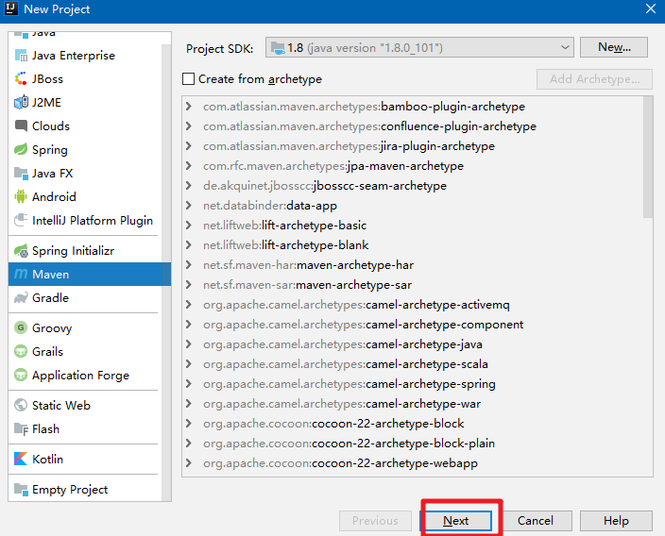Screen dimensions: 665x536
Task: Expand jira-plugin-archetype node
Action: pos(189,146)
